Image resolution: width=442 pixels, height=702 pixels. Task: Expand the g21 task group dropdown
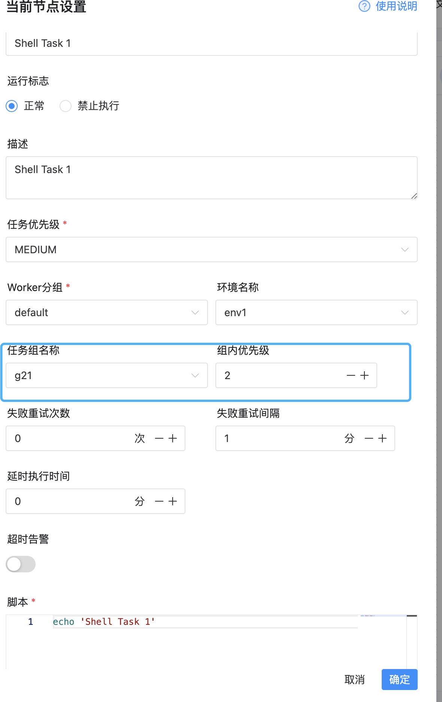(x=107, y=375)
